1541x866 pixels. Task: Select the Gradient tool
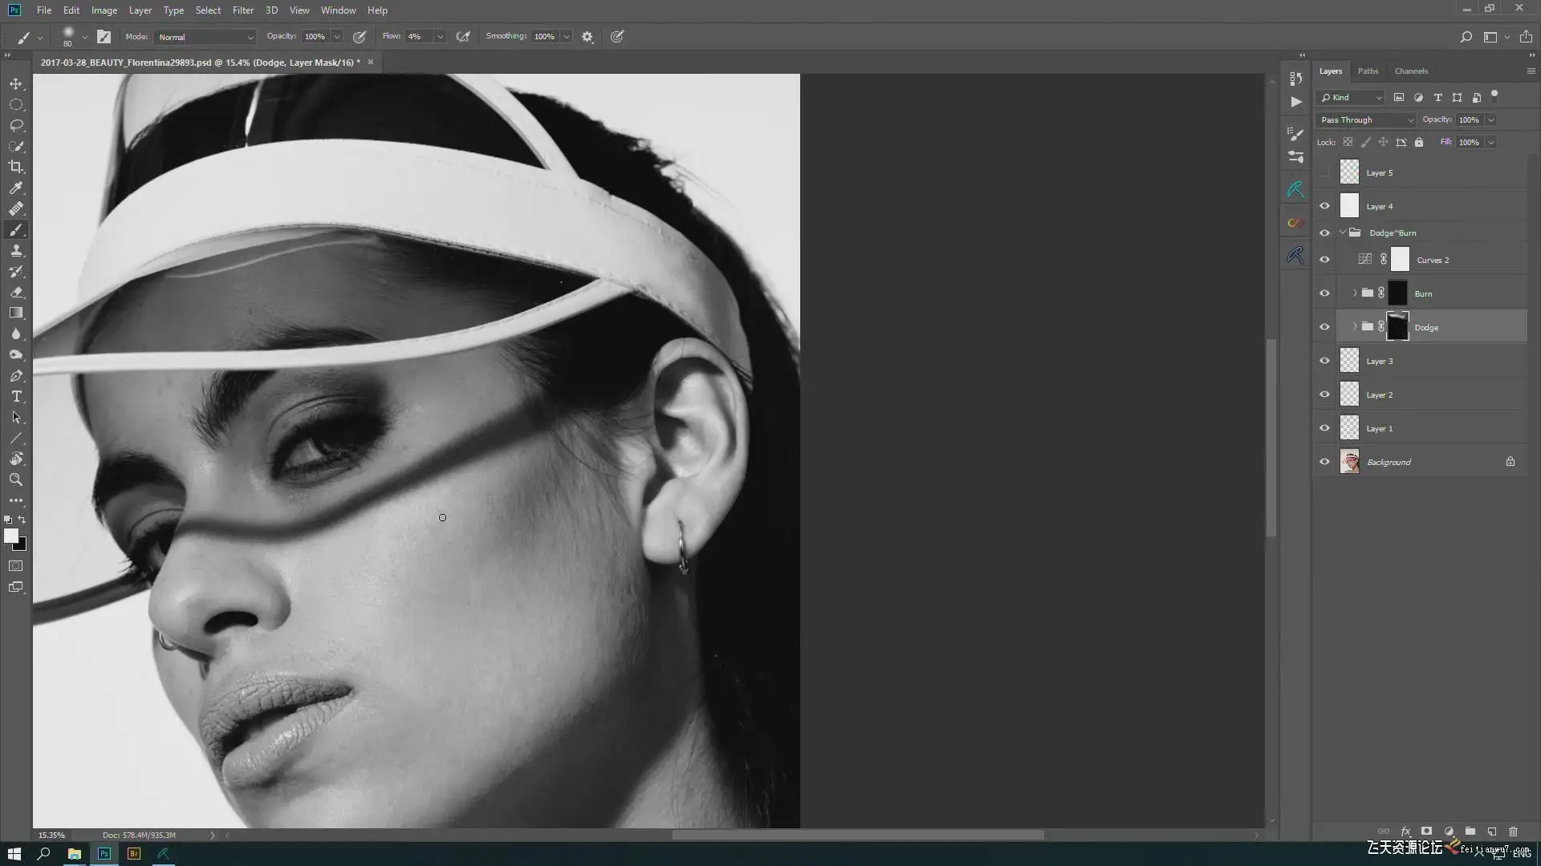16,314
